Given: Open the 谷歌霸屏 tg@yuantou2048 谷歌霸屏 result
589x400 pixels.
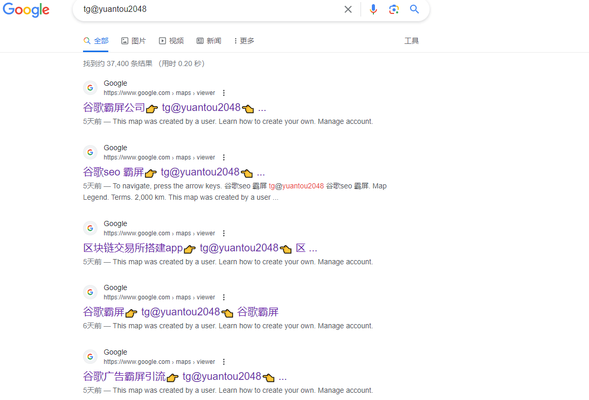Looking at the screenshot, I should pos(181,312).
